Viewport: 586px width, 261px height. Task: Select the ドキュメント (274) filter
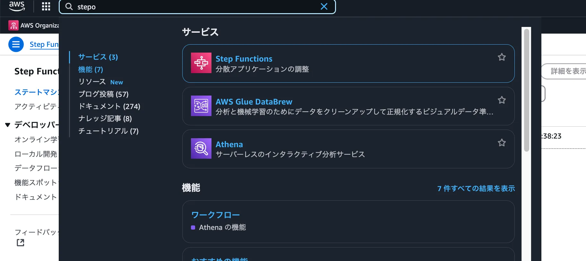pos(109,106)
